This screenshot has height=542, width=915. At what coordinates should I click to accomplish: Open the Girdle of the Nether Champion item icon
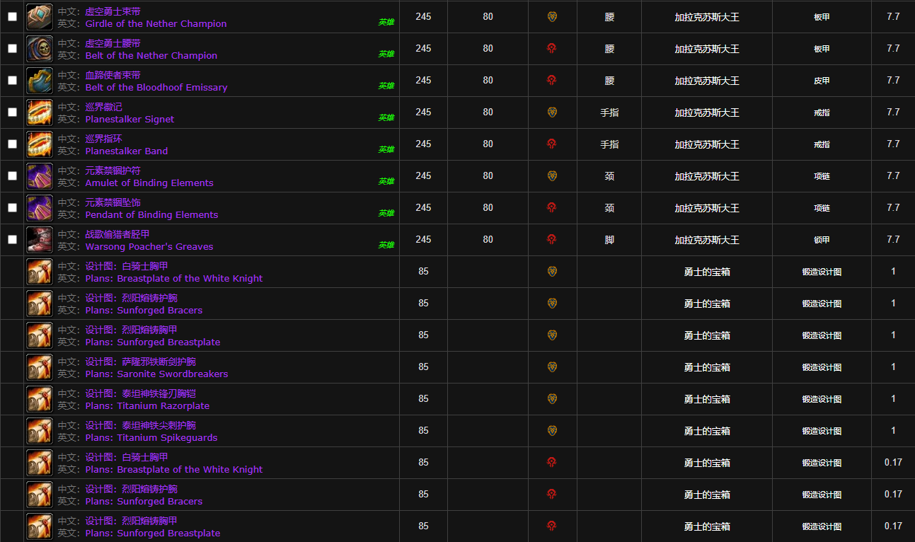pyautogui.click(x=40, y=17)
